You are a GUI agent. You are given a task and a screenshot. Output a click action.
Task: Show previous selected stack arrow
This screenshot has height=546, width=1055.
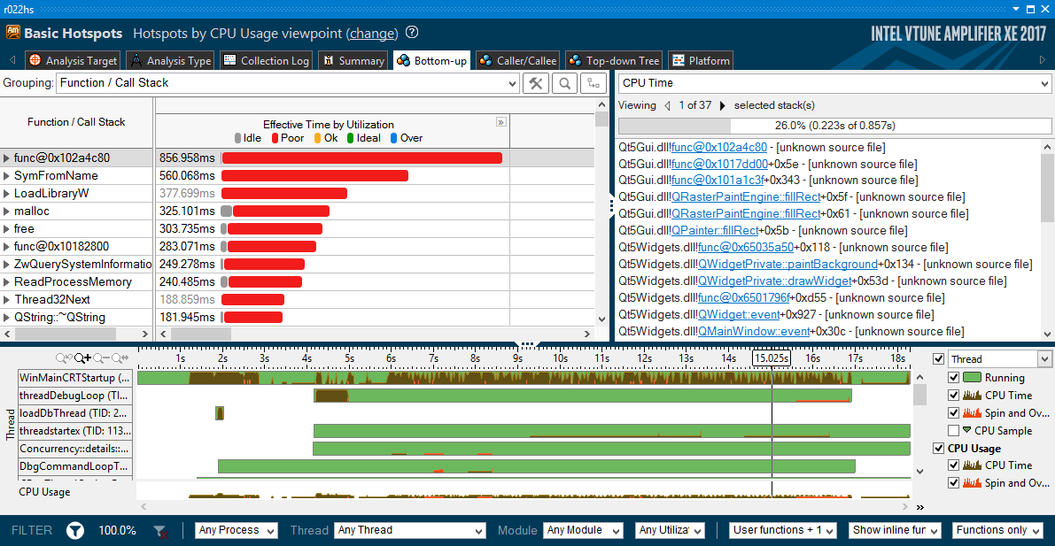[667, 105]
